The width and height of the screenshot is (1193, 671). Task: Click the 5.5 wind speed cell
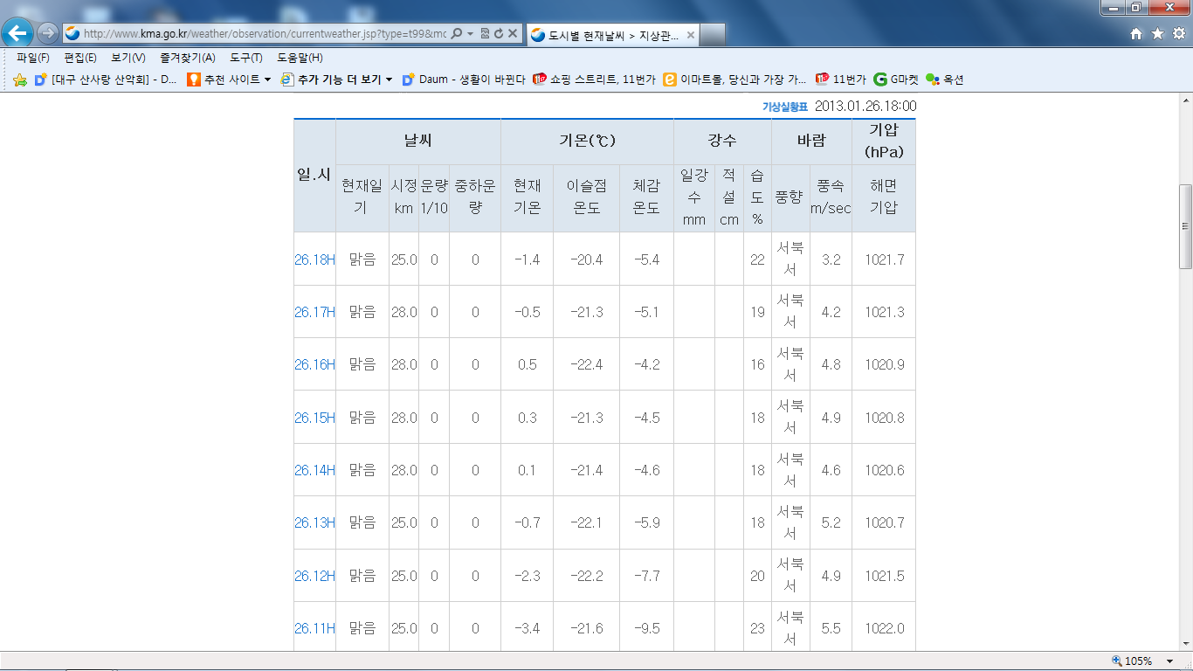(x=831, y=628)
